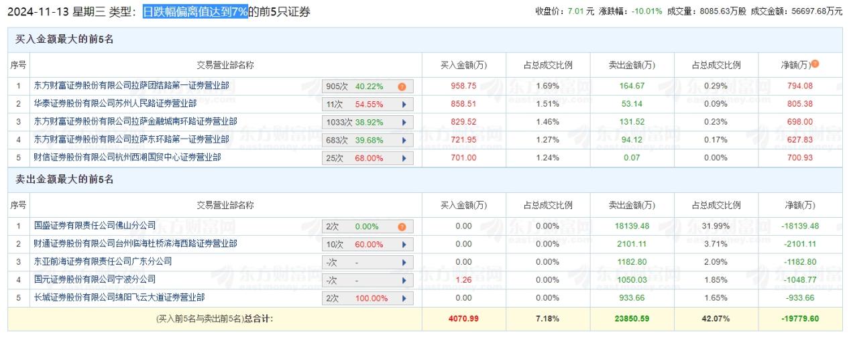Screen dimensions: 851x337
Task: Click orange help icon beside 净额(万) header
Action: click(x=815, y=64)
